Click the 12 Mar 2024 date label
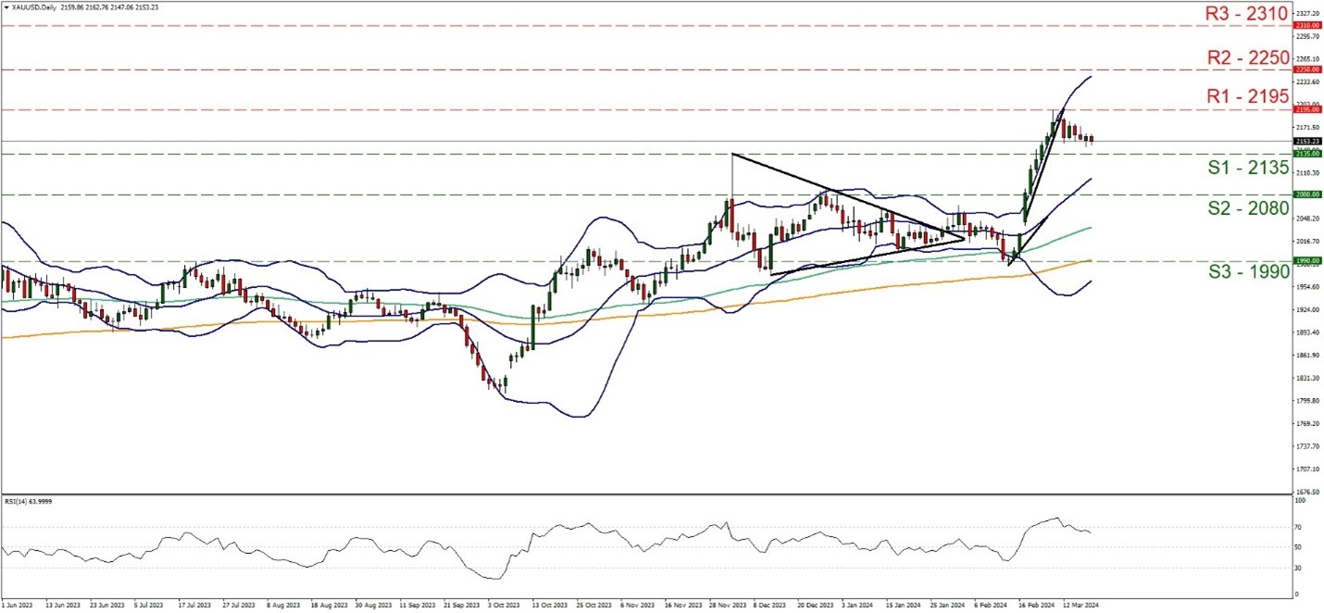This screenshot has width=1324, height=613. click(x=1080, y=604)
